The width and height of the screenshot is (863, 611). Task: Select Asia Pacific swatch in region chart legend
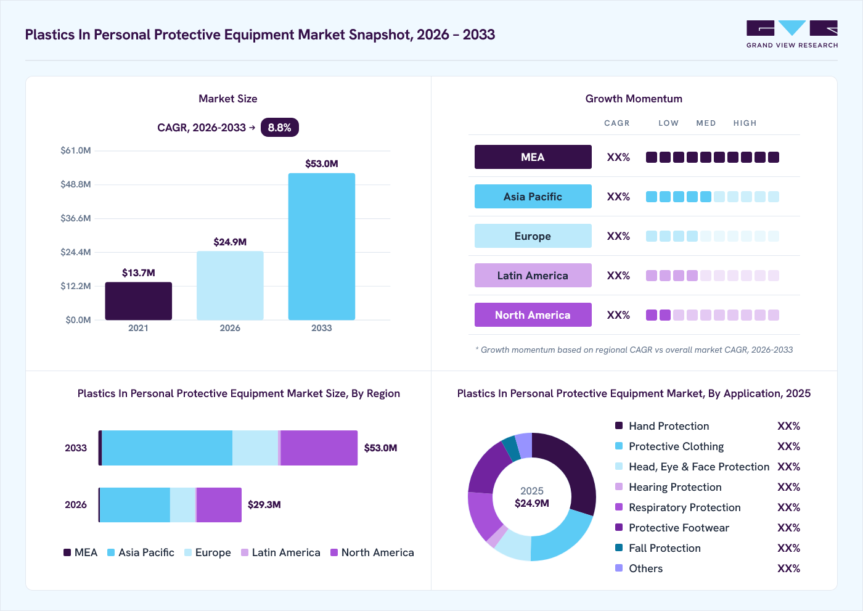pos(111,552)
